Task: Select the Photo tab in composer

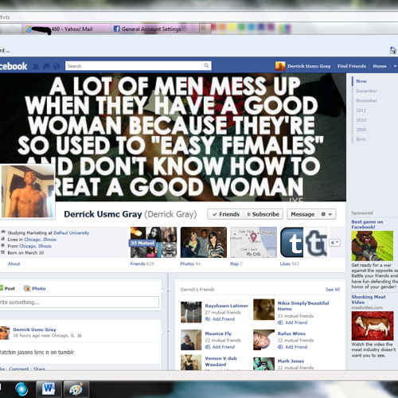Action: pos(35,288)
